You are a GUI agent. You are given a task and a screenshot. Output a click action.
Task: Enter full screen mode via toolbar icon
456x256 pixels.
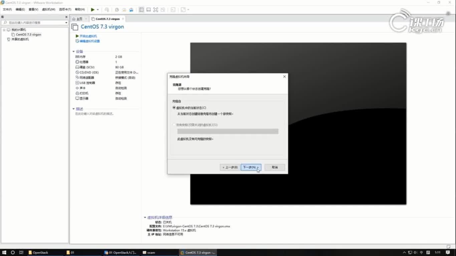(x=155, y=10)
